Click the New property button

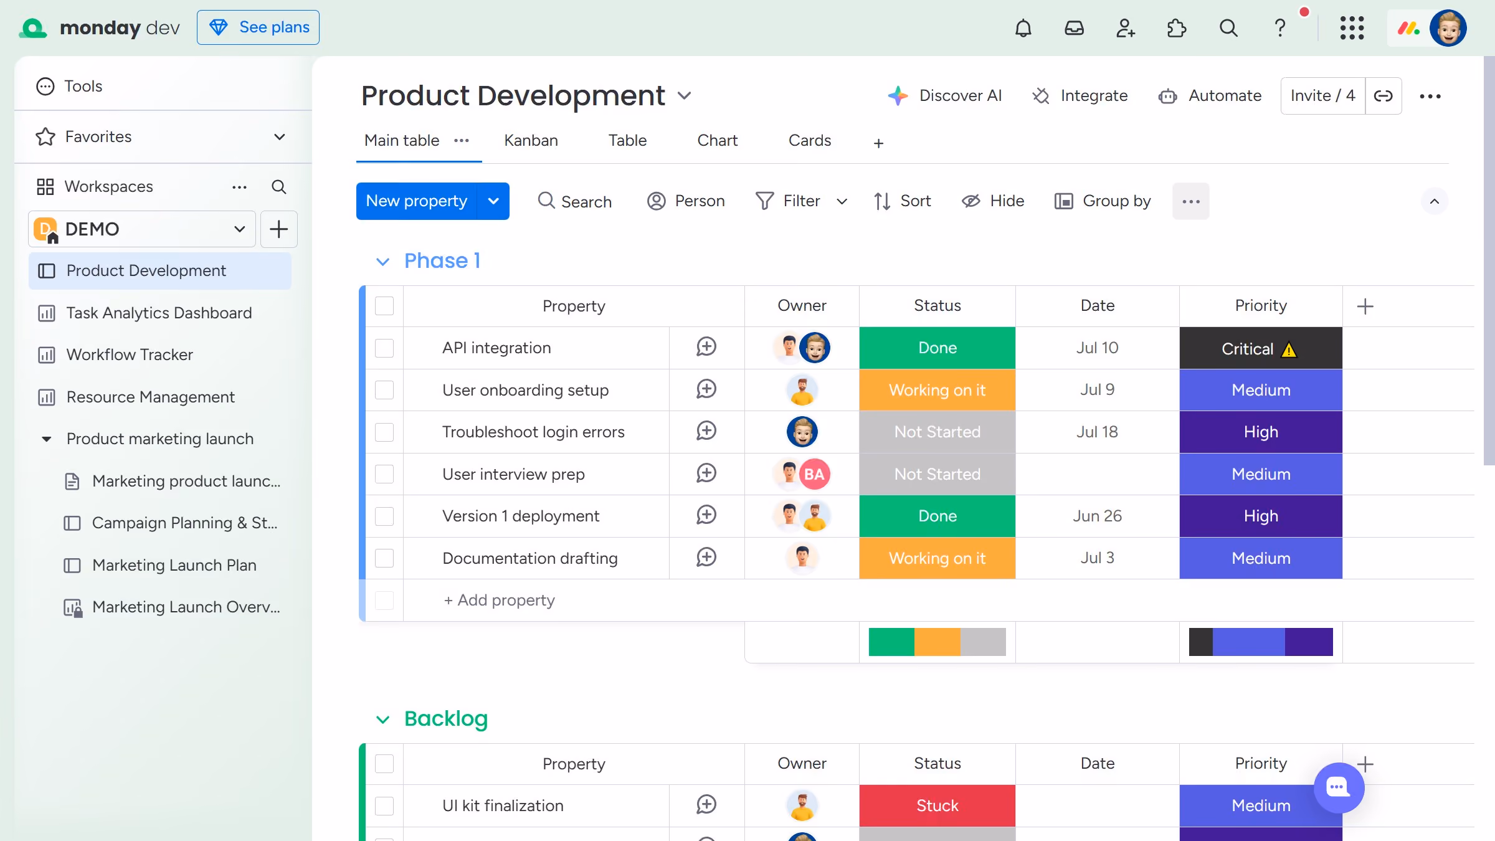coord(416,201)
